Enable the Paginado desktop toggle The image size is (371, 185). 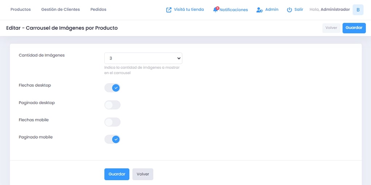[x=112, y=105]
